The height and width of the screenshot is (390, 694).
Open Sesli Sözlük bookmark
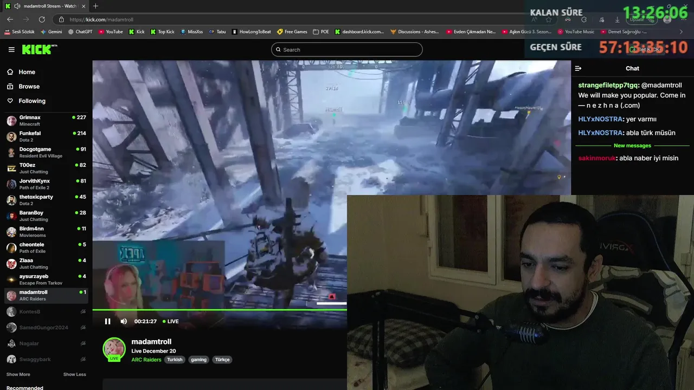click(20, 32)
